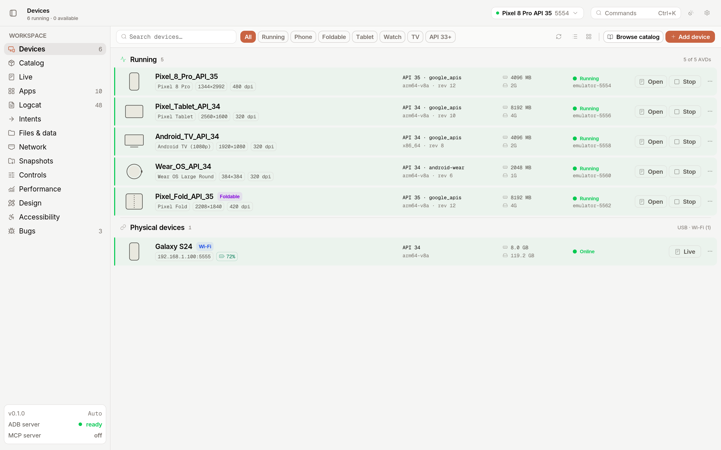
Task: Filter devices by Phone
Action: [x=303, y=36]
